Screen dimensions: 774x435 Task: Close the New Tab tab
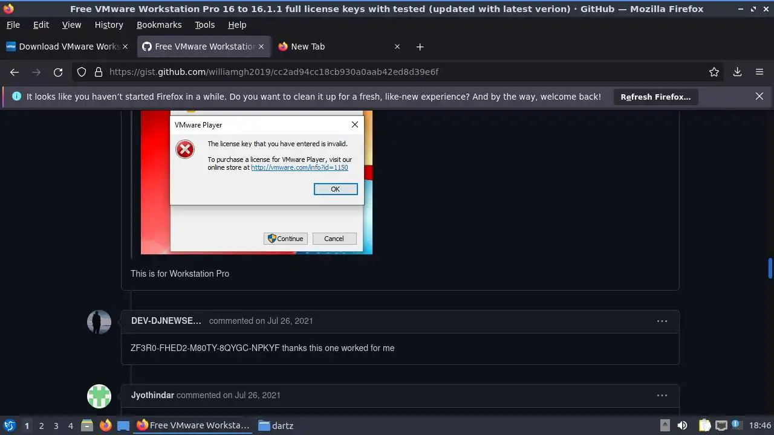point(397,47)
